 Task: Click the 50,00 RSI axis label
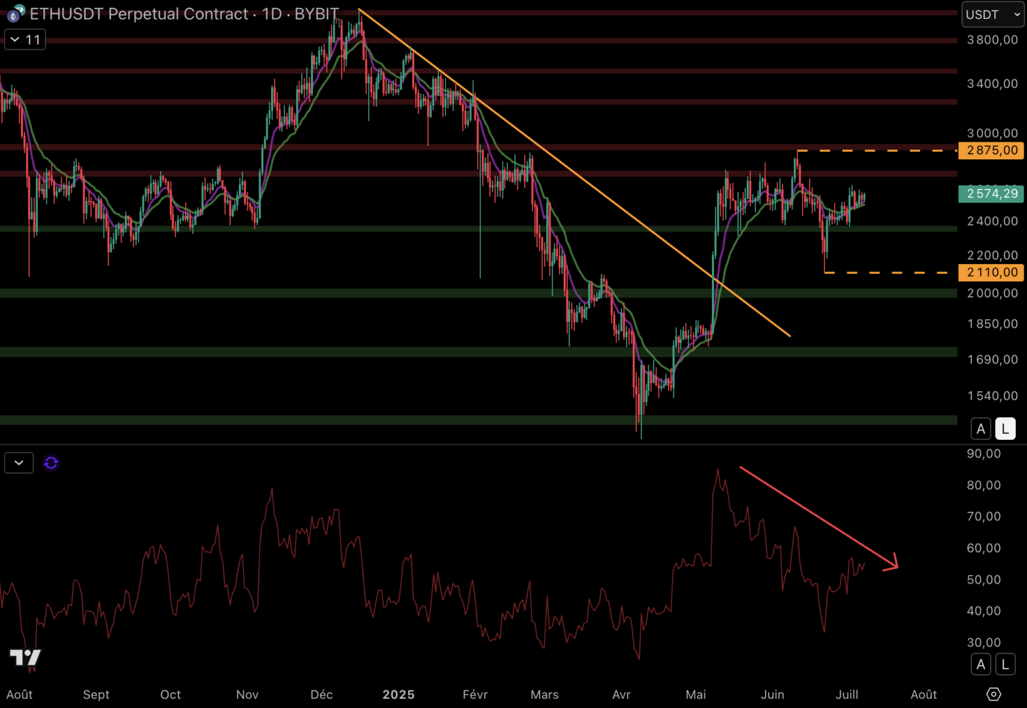point(984,580)
